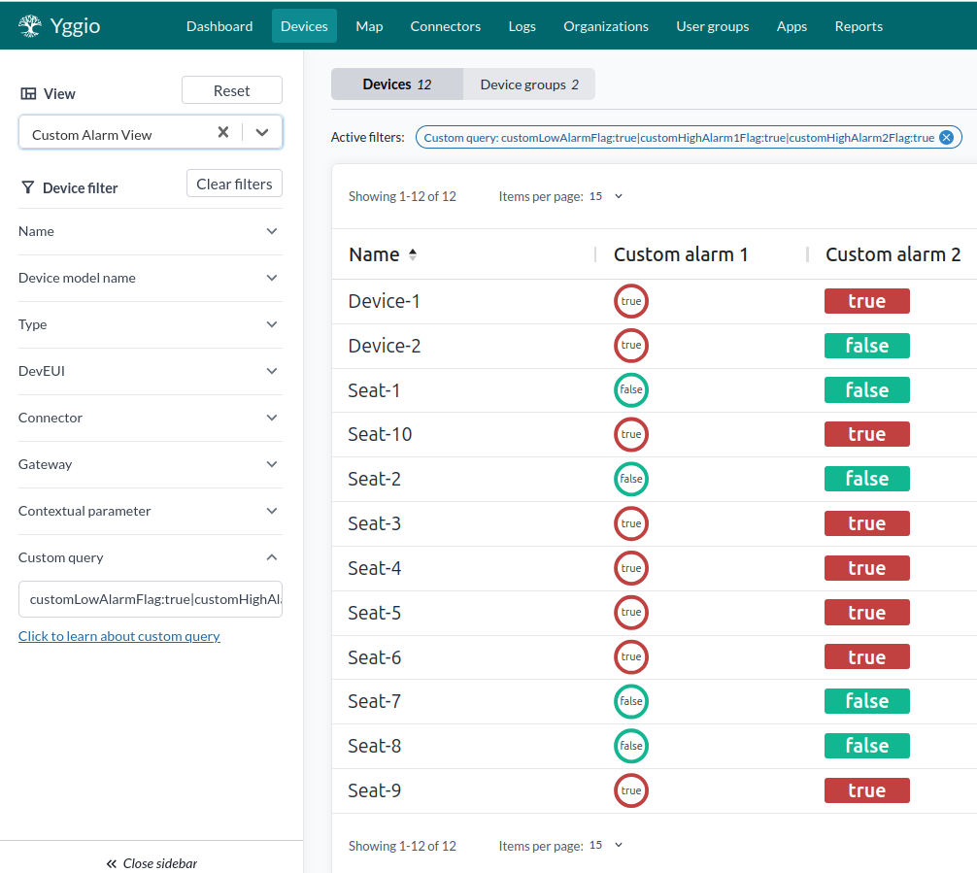Switch to the Device groups tab
The height and width of the screenshot is (873, 977).
(528, 84)
